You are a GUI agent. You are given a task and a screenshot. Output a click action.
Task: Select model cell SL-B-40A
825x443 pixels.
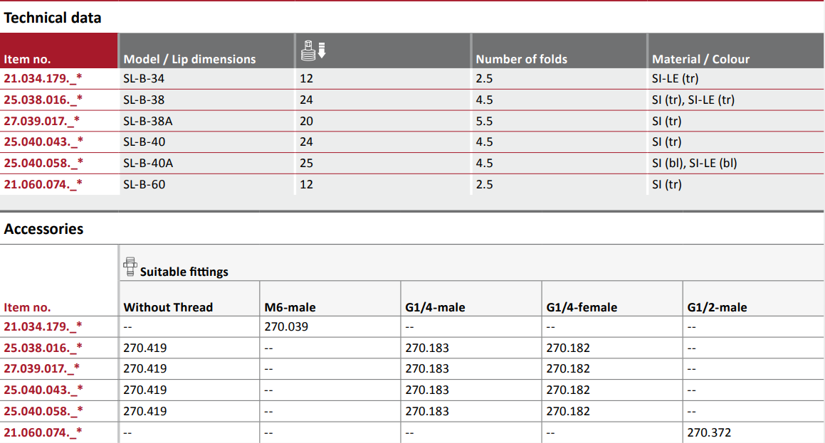click(x=148, y=164)
